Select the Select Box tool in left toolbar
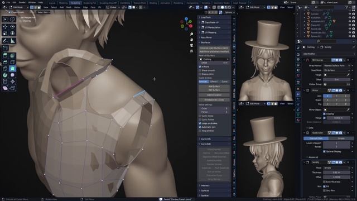The image size is (357, 201). pyautogui.click(x=5, y=19)
